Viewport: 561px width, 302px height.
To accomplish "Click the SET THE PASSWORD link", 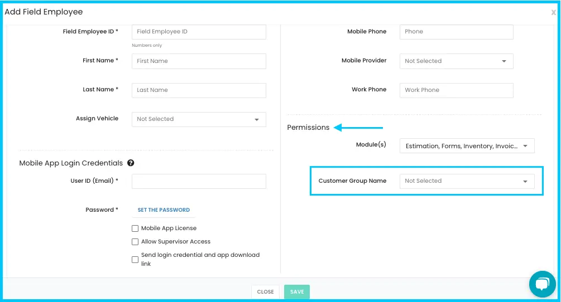I will click(x=164, y=210).
